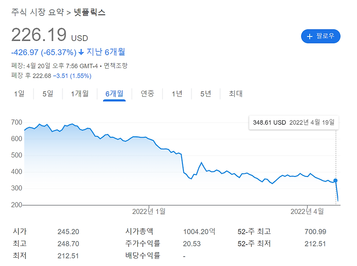Click the 시가 value 245.20
Image resolution: width=357 pixels, height=266 pixels.
point(68,232)
